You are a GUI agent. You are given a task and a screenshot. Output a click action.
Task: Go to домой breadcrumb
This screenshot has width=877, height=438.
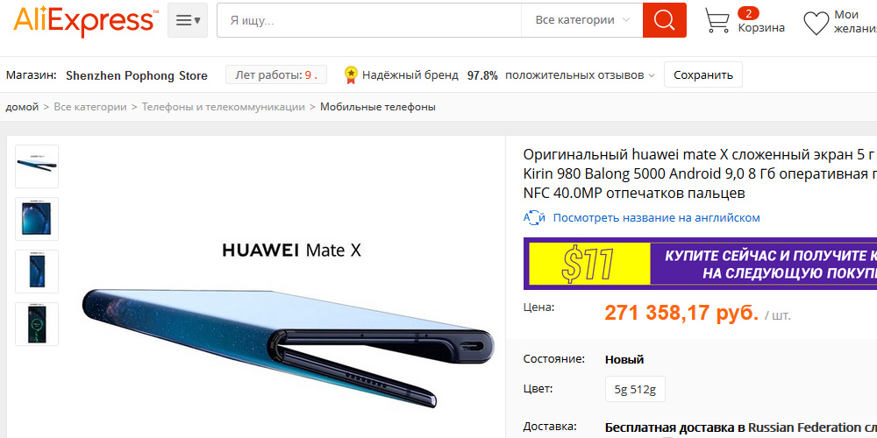[22, 107]
